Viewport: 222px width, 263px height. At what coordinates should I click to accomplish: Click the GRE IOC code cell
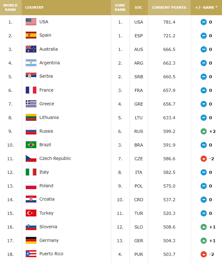pos(138,104)
